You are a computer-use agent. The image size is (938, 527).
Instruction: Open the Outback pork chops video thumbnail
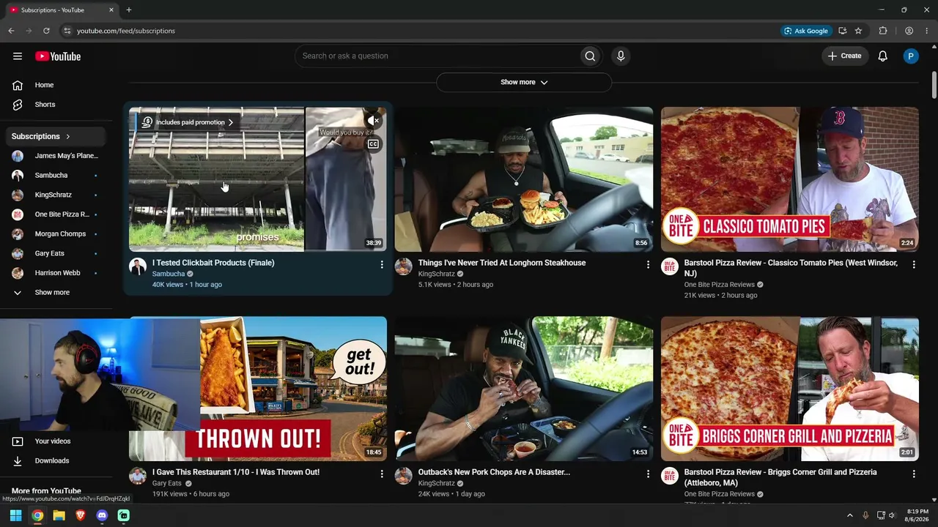524,389
